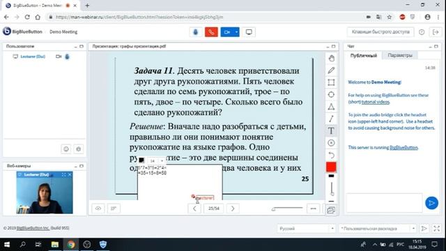Image resolution: width=446 pixels, height=251 pixels.
Task: Open the help icon in header
Action: 422,32
